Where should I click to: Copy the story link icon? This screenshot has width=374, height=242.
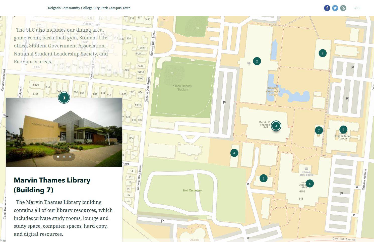pos(343,8)
